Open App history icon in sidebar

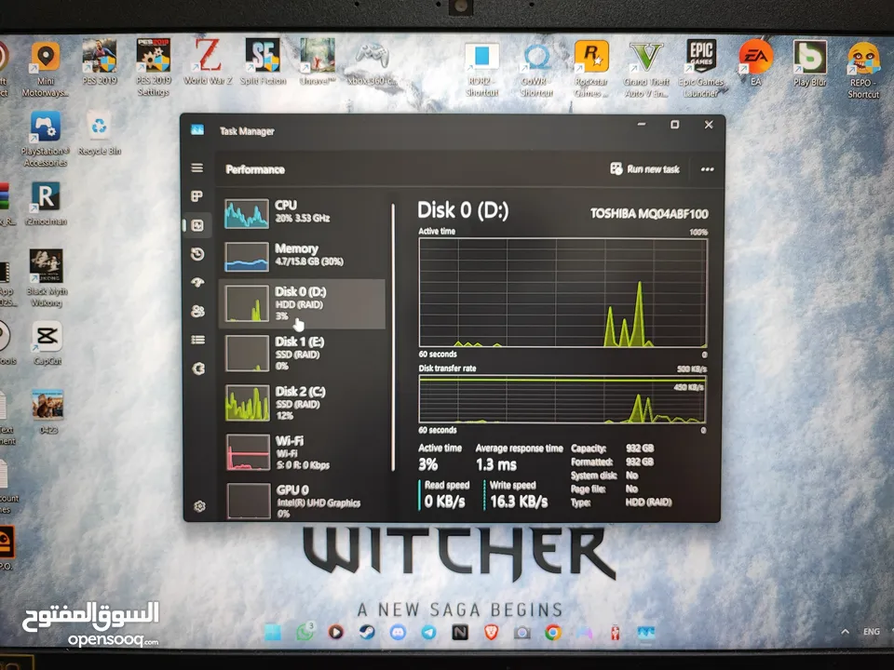[x=197, y=254]
